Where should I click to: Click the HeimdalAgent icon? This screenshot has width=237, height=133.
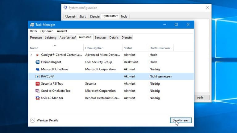(x=37, y=62)
